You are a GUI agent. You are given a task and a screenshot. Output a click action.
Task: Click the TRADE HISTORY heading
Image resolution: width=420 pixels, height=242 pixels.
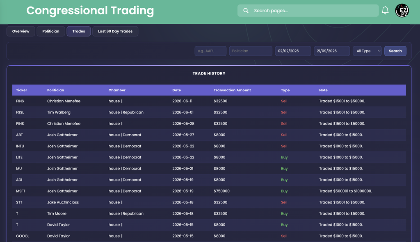click(209, 73)
